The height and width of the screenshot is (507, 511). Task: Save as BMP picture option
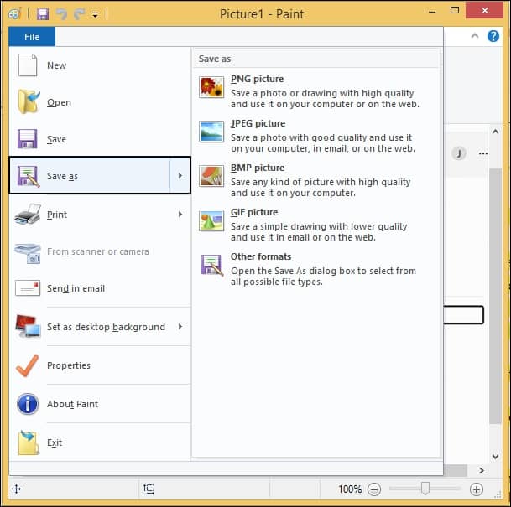[x=316, y=179]
